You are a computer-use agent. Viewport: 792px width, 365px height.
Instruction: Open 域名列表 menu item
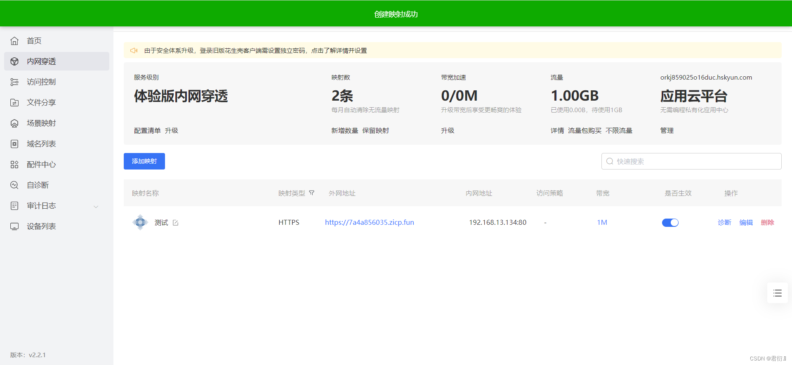57,144
